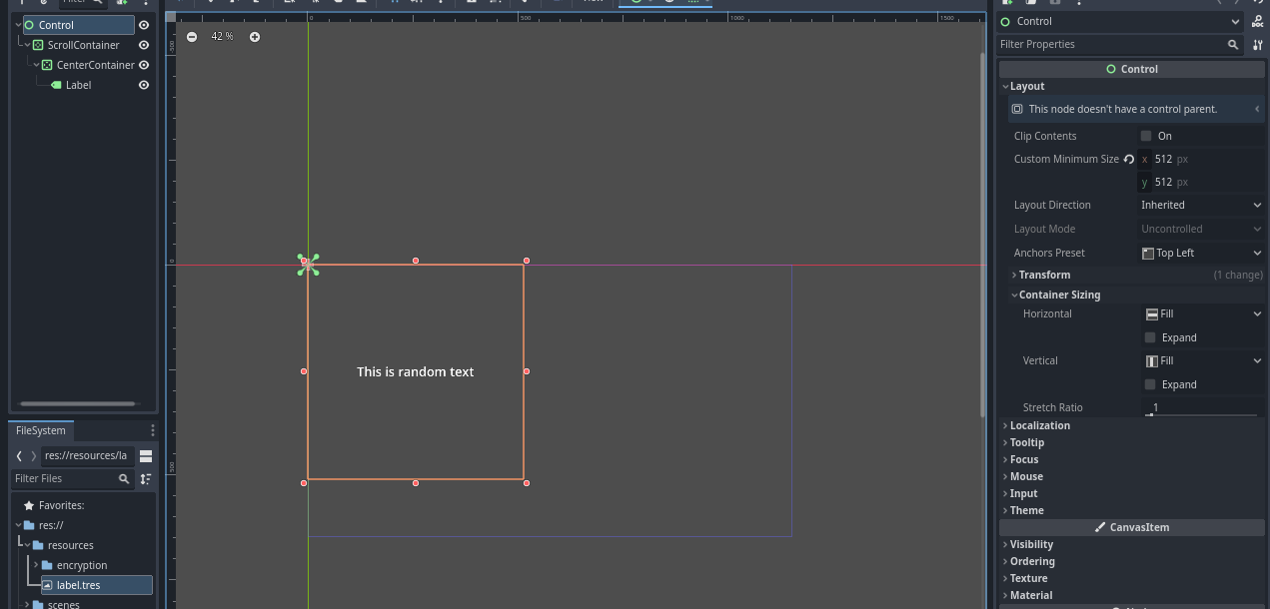Toggle visibility of Label node
The height and width of the screenshot is (609, 1270).
click(x=144, y=85)
